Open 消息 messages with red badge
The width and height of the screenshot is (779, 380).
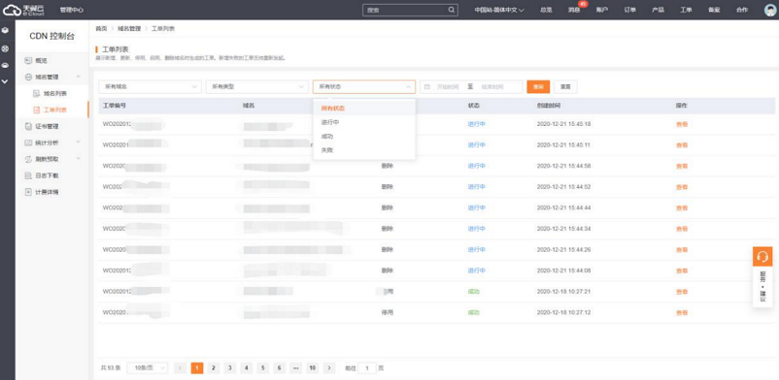click(574, 10)
